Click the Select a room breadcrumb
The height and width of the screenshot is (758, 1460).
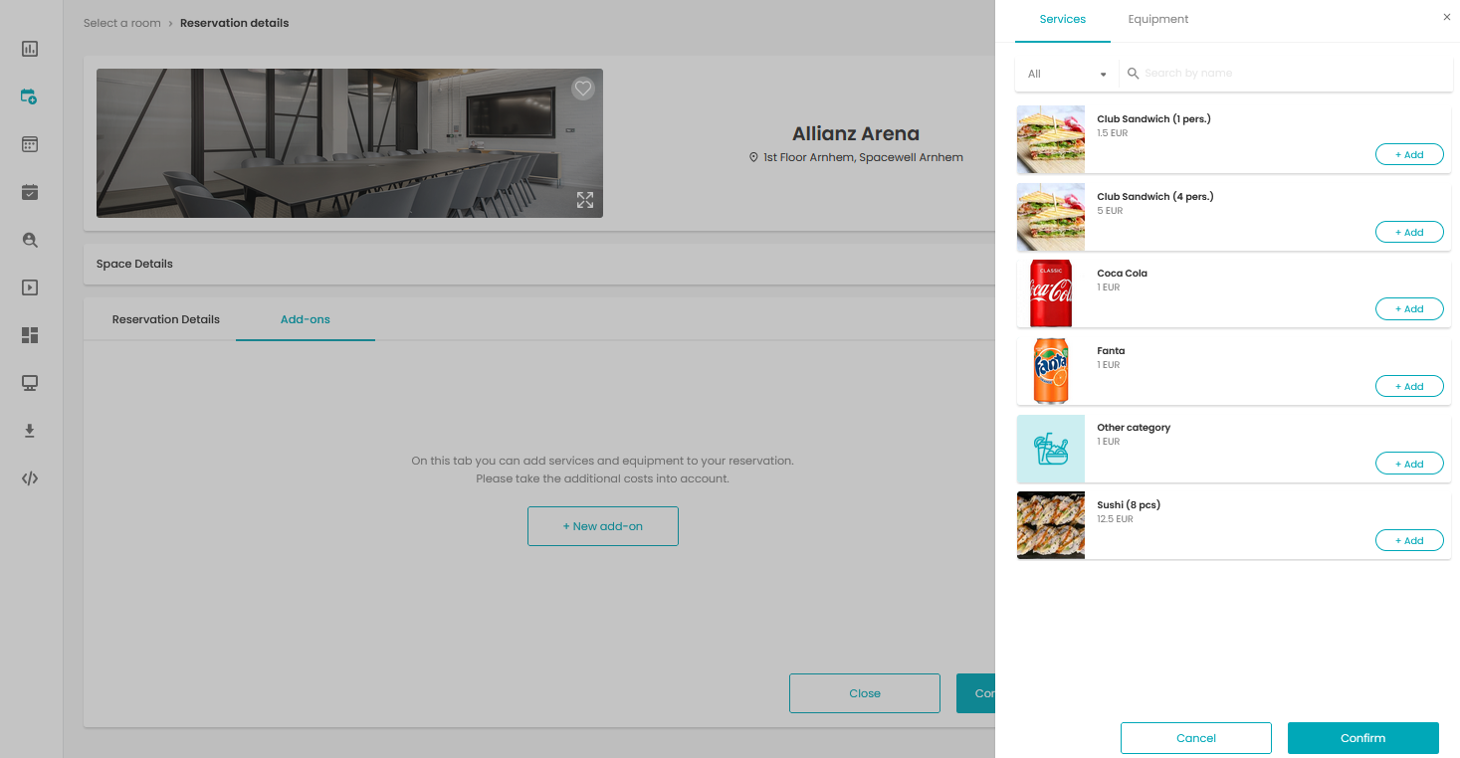click(122, 23)
